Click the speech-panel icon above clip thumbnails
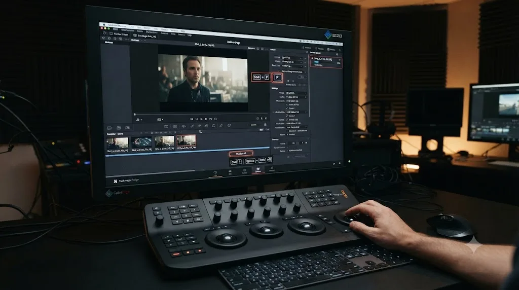519x290 pixels. [x=109, y=128]
